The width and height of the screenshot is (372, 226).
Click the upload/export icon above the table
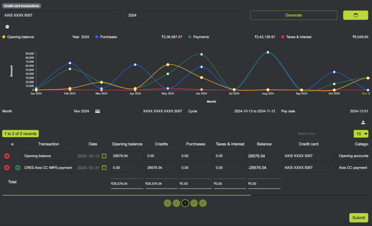tap(363, 122)
